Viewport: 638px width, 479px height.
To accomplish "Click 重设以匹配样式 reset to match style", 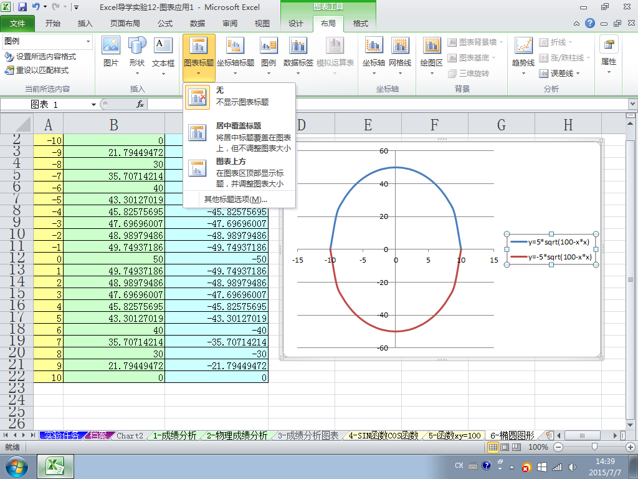I will (x=36, y=70).
